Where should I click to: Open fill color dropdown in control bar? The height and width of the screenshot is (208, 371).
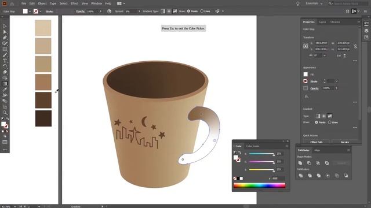[x=30, y=12]
